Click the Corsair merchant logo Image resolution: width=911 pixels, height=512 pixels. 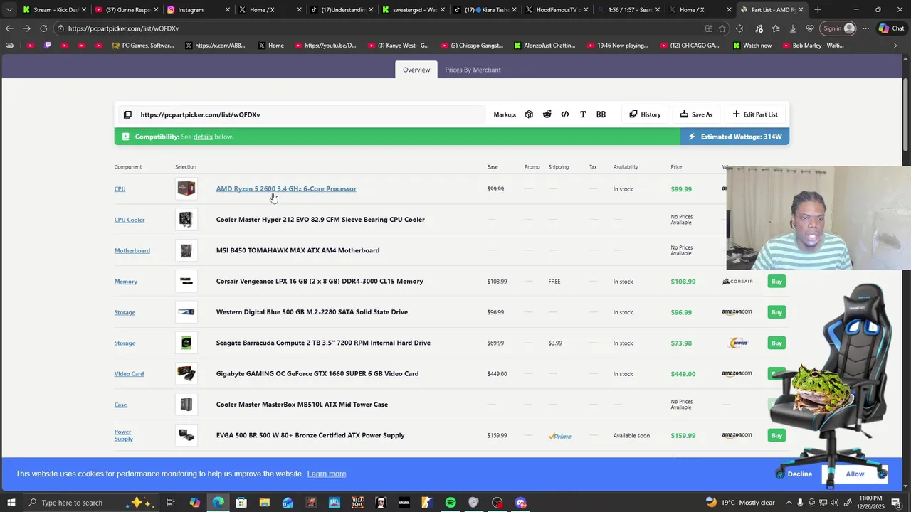737,282
